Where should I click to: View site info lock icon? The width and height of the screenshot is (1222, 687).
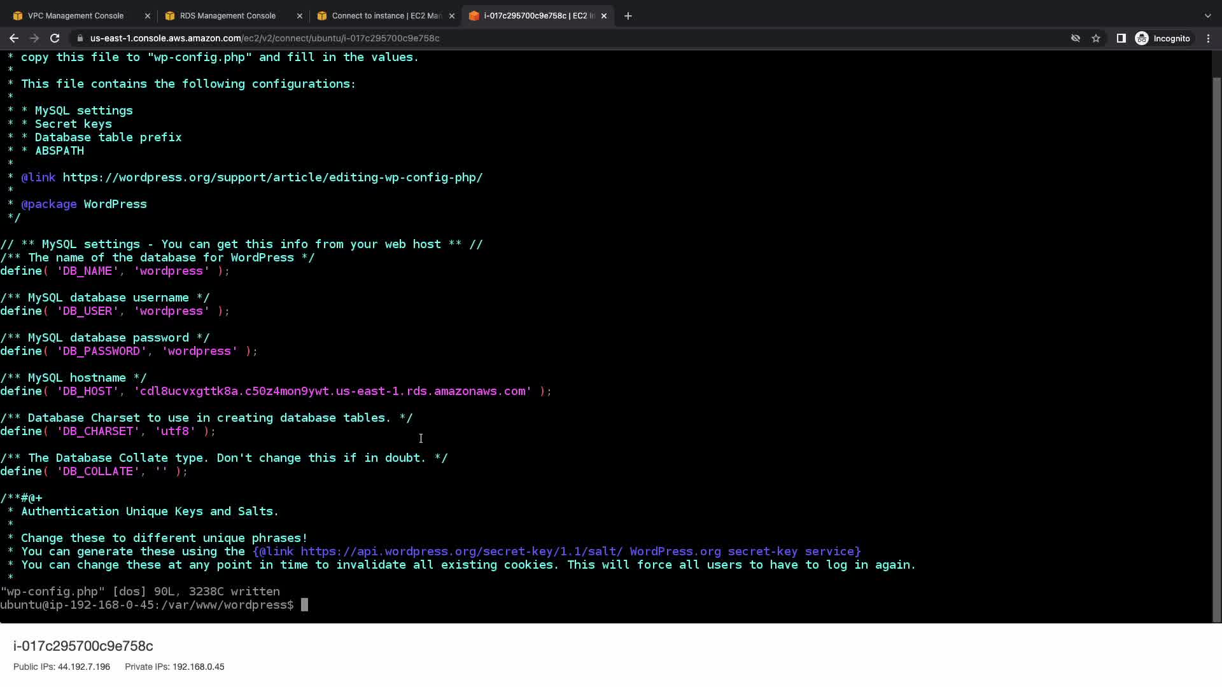[80, 38]
